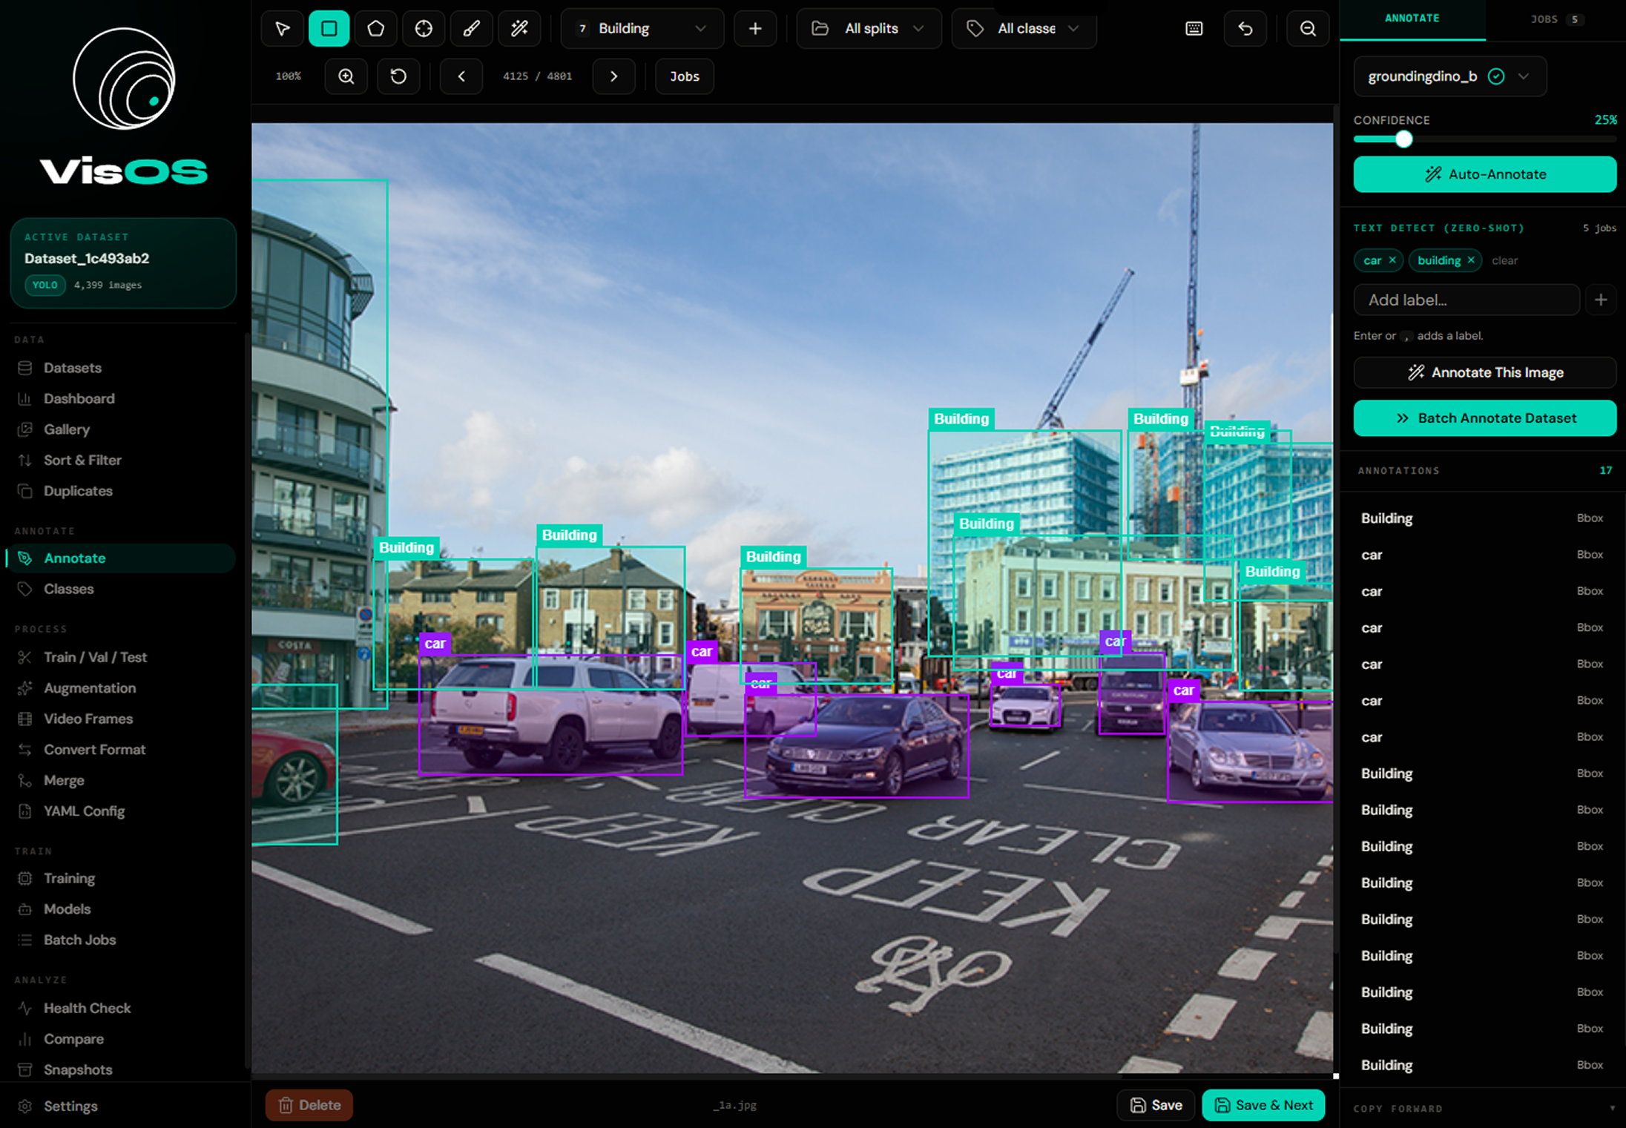The width and height of the screenshot is (1626, 1128).
Task: Reset the canvas view rotation
Action: pos(398,76)
